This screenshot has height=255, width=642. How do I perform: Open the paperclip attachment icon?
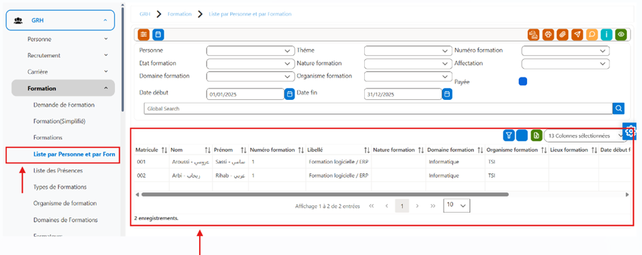[563, 35]
